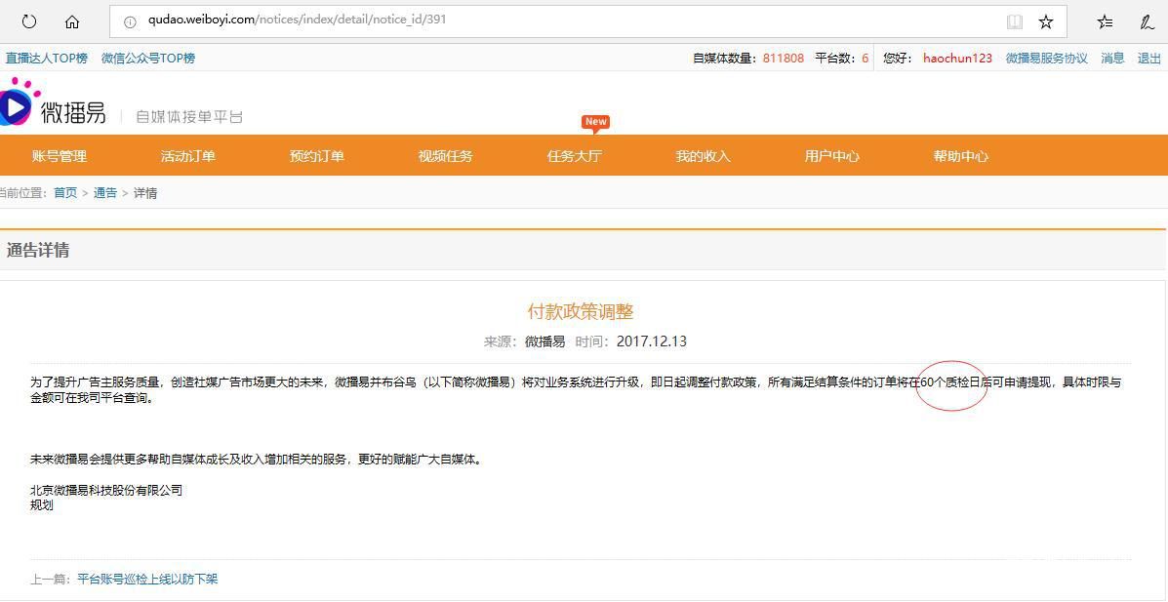This screenshot has height=602, width=1168.
Task: Go to 预约订单 in navigation bar
Action: point(317,156)
